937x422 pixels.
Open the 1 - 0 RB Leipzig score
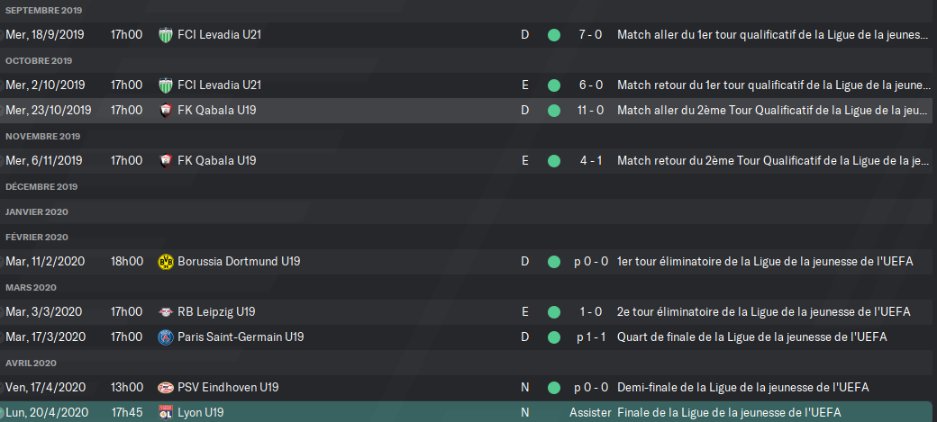[x=590, y=311]
